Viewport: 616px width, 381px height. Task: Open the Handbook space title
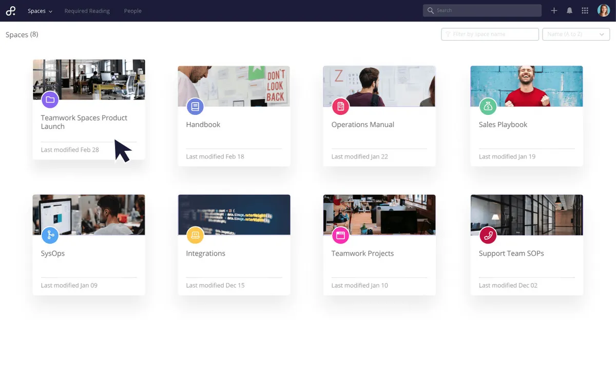click(203, 125)
